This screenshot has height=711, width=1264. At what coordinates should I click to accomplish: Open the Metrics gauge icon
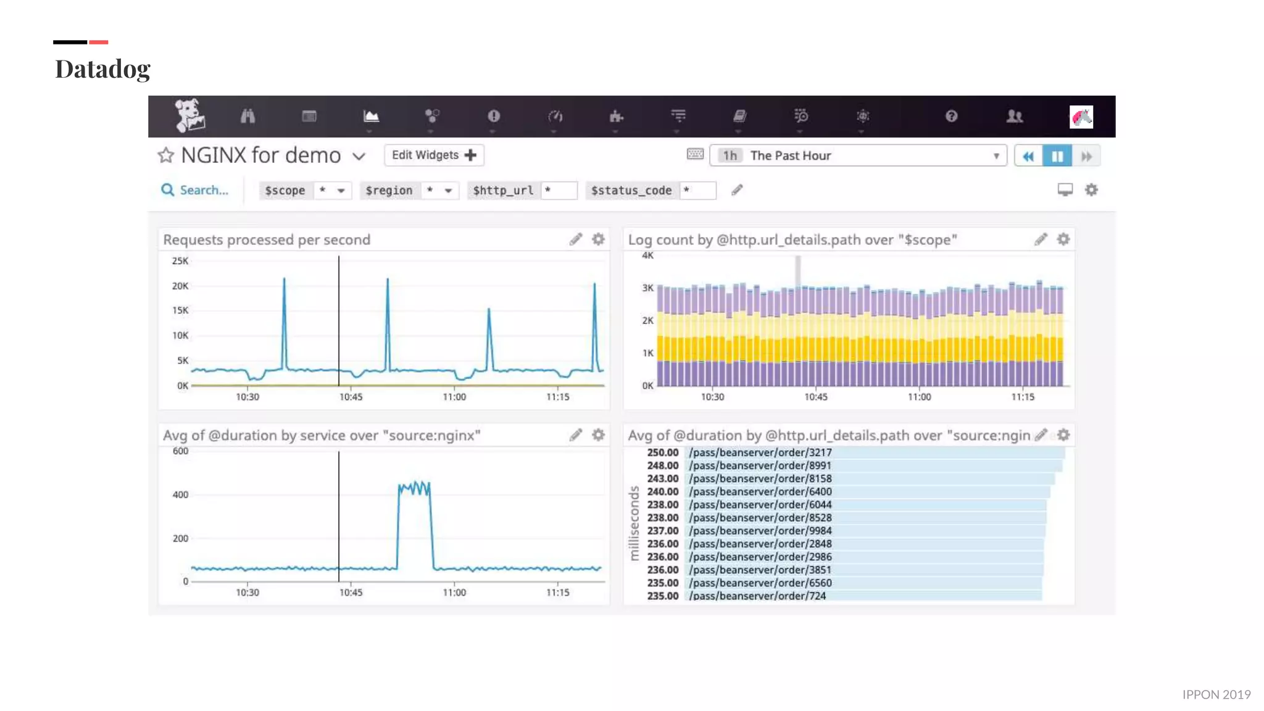pos(555,116)
